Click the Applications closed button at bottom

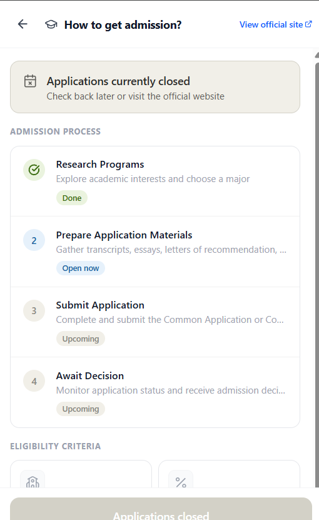(x=161, y=509)
